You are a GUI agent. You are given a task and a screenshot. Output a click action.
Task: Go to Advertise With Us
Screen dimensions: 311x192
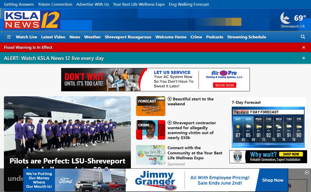pos(93,4)
